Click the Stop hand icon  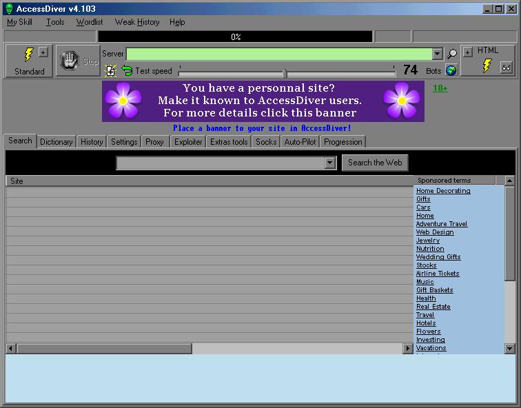pos(69,61)
